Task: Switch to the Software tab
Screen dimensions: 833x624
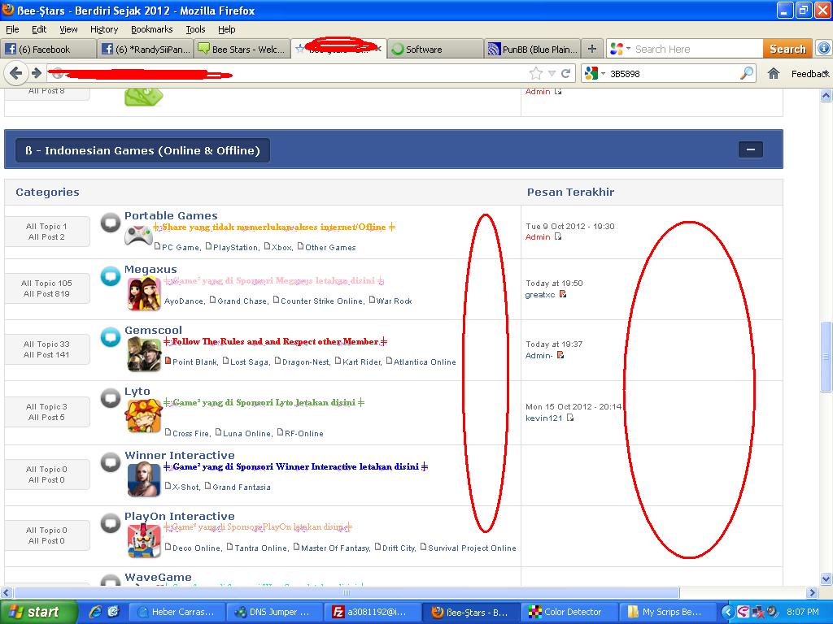Action: (436, 49)
